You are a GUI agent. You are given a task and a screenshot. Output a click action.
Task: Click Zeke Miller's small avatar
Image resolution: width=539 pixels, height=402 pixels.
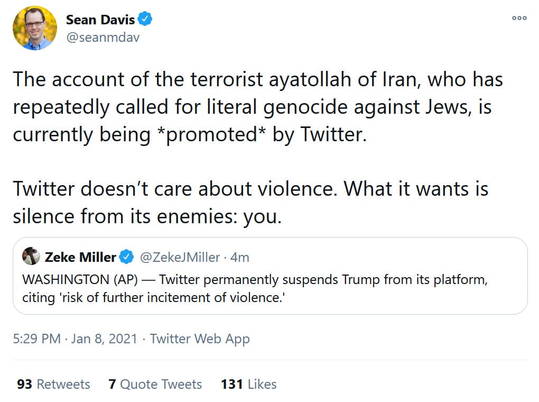pos(31,257)
